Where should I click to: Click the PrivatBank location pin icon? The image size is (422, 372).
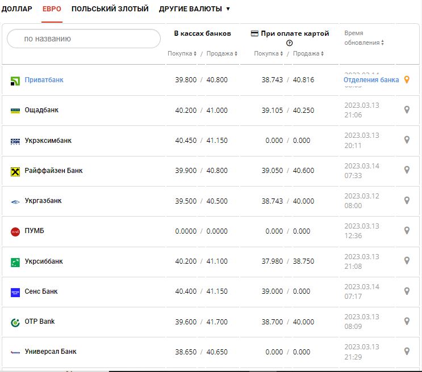pyautogui.click(x=407, y=80)
